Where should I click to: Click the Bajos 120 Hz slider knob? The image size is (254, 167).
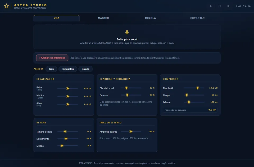tap(68, 88)
